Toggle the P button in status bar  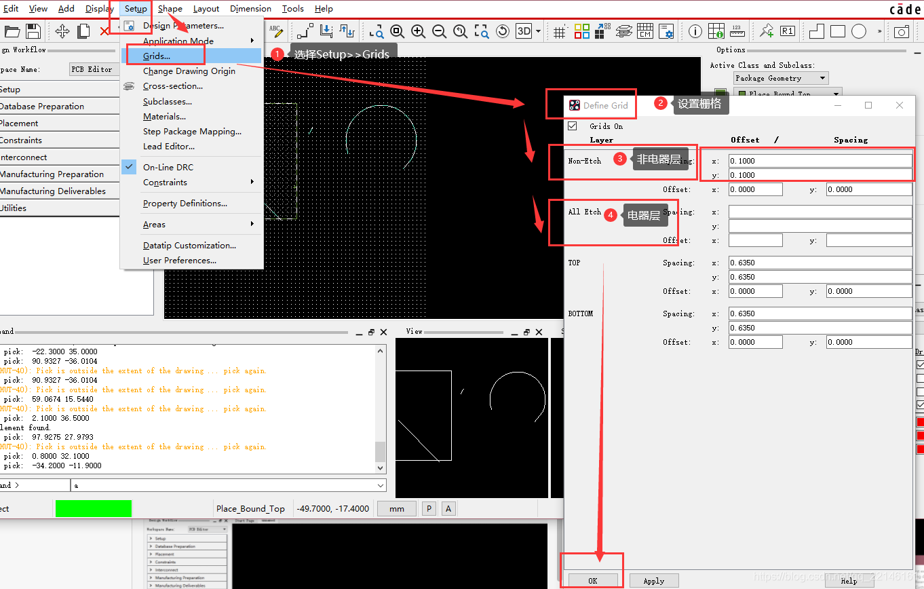click(429, 509)
